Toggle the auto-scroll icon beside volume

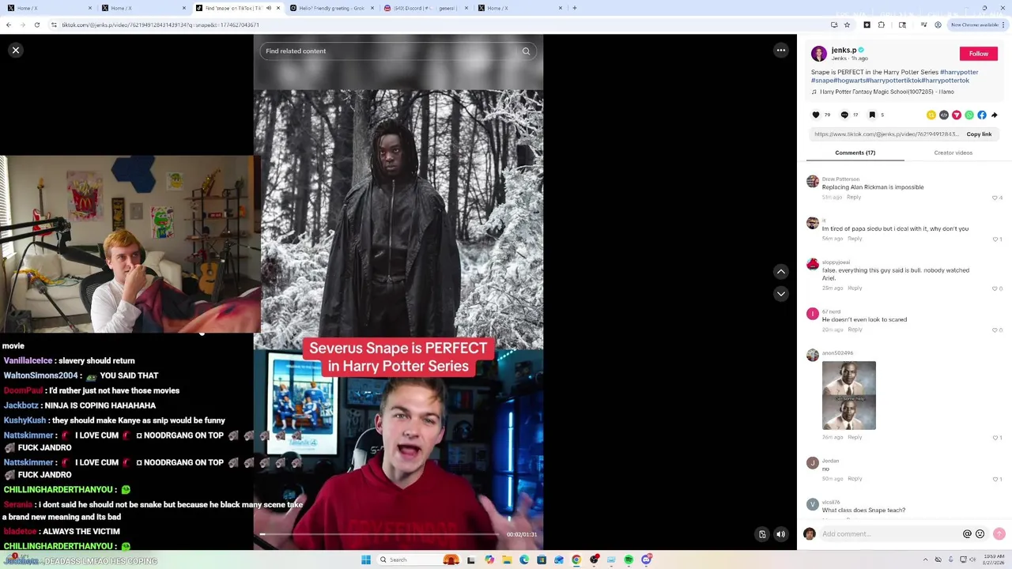(762, 534)
